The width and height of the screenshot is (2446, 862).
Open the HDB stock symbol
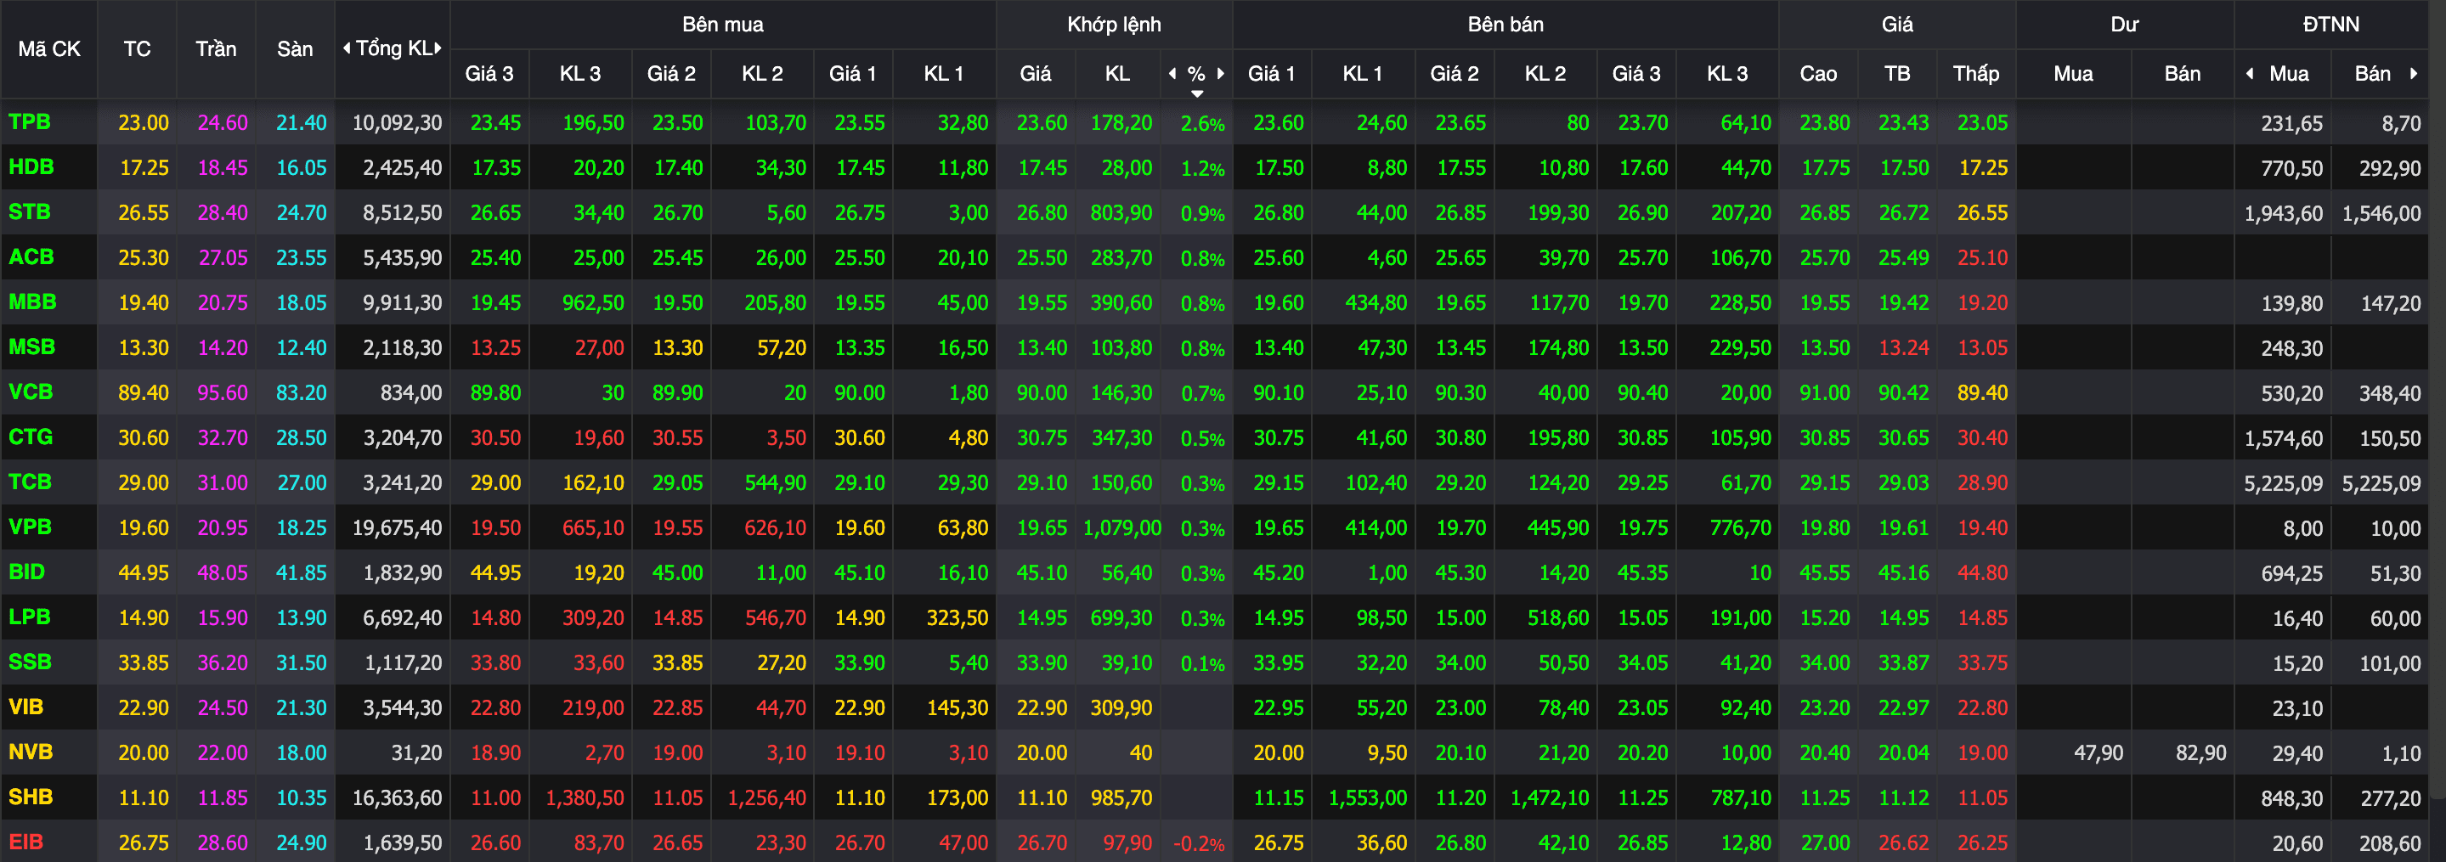click(31, 167)
